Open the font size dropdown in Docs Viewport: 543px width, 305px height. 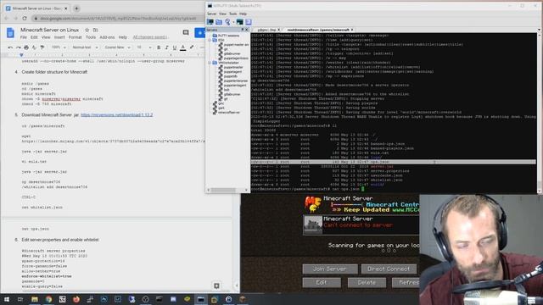point(143,47)
